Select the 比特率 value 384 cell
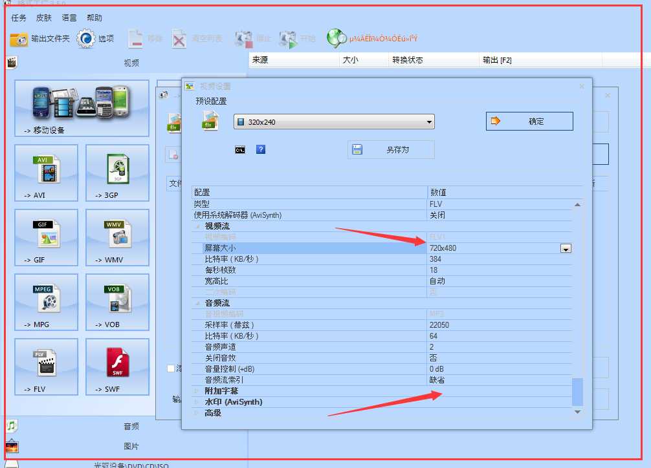651x468 pixels. point(500,259)
